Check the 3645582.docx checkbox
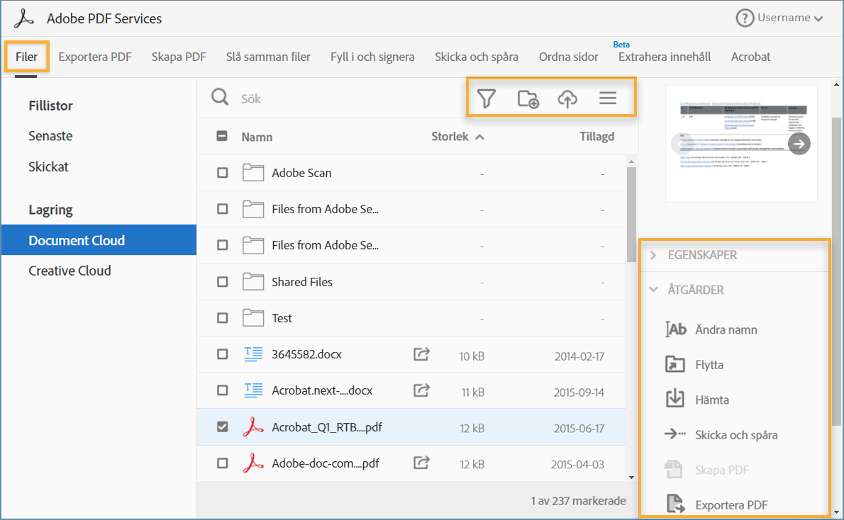844x520 pixels. (x=222, y=354)
